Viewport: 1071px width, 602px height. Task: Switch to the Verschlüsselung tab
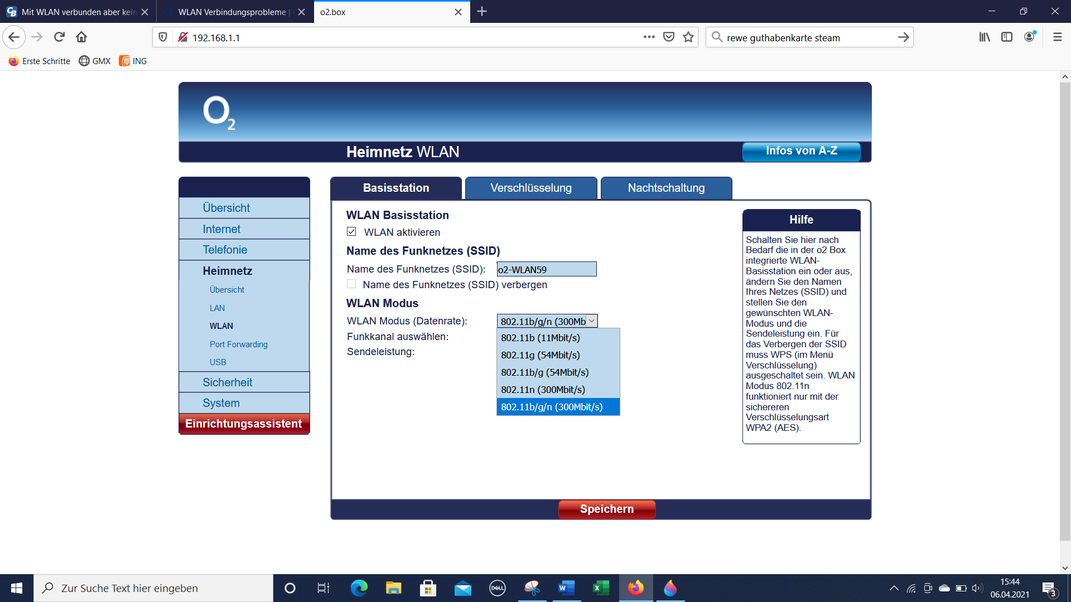[530, 188]
